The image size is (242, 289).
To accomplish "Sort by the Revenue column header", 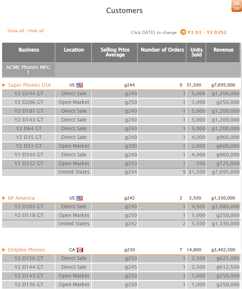I will tap(223, 50).
